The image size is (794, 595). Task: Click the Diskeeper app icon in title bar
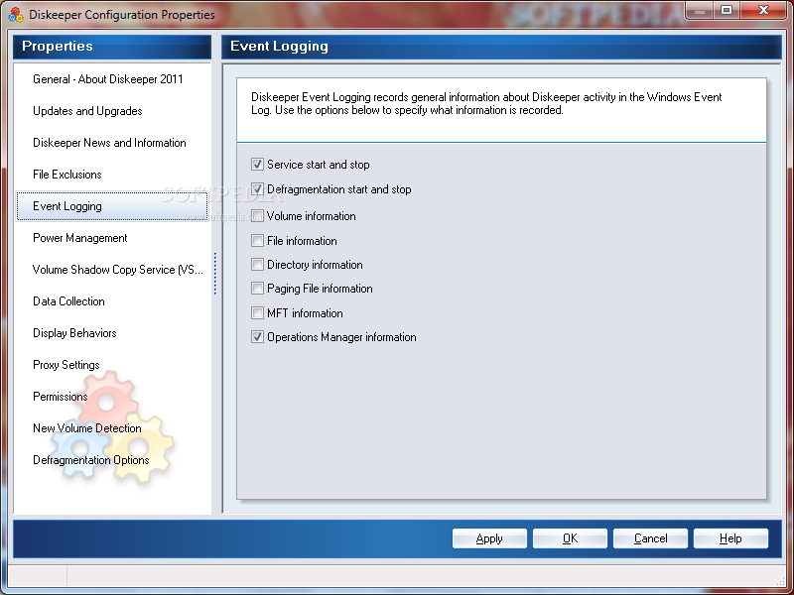[x=16, y=15]
